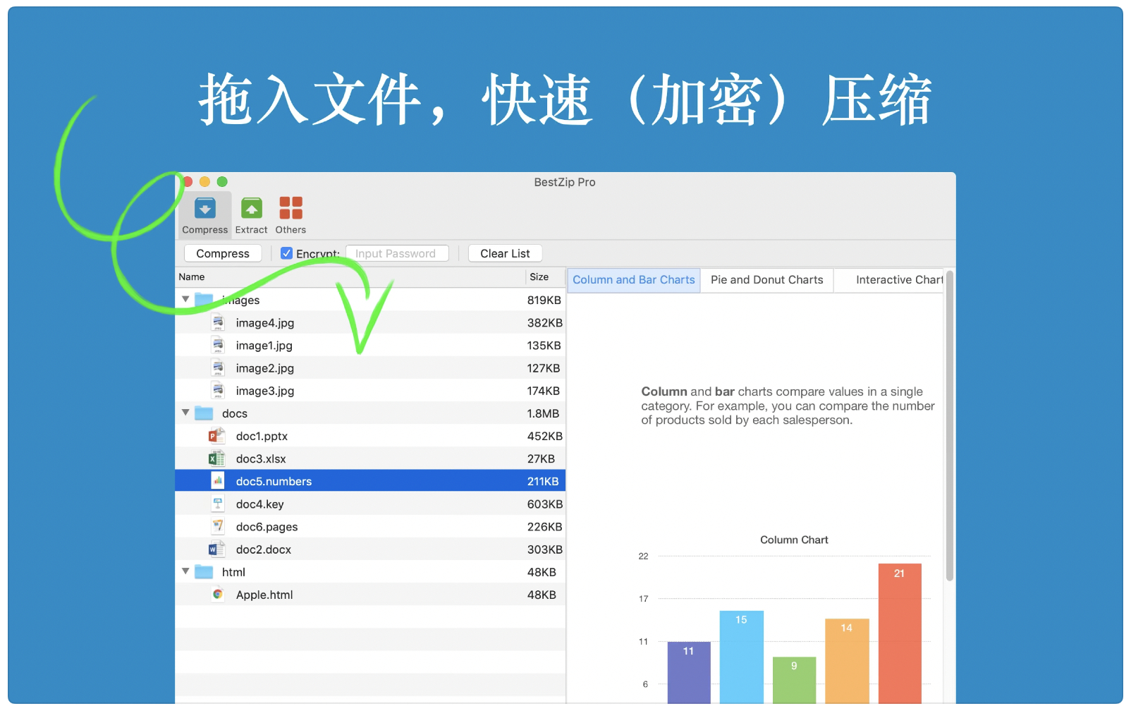Click the Pages icon for doc6.pages
This screenshot has width=1131, height=711.
[x=219, y=526]
